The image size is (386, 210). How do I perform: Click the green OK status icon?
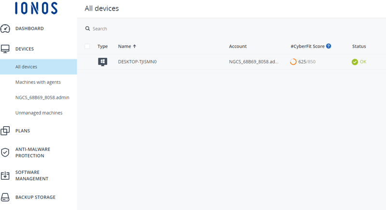point(355,62)
